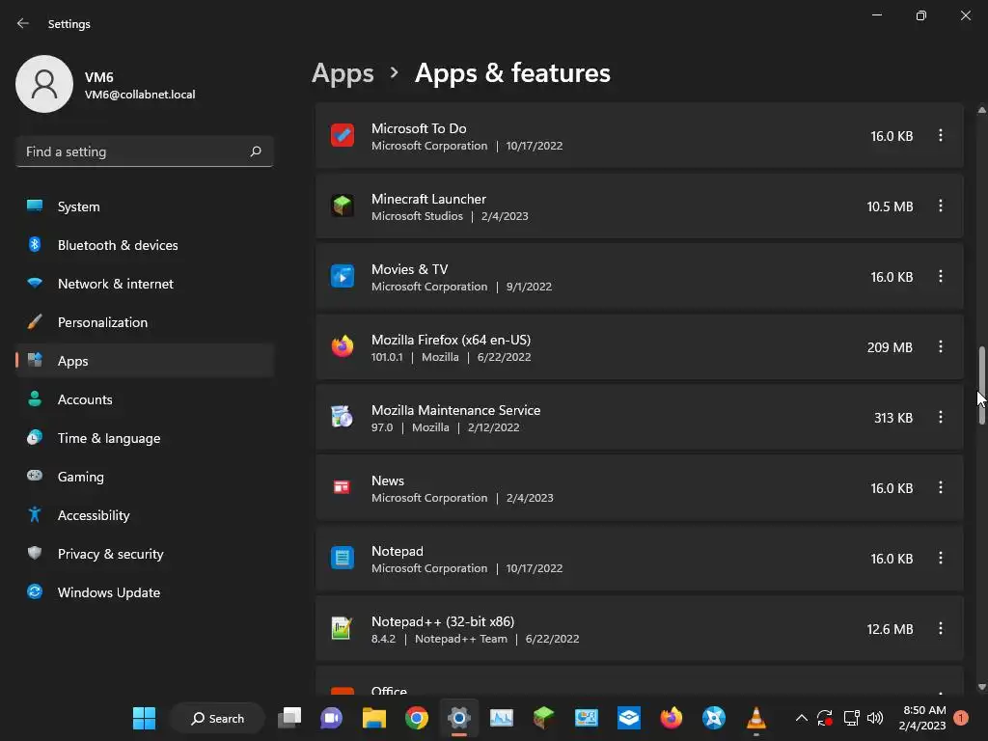This screenshot has height=741, width=988.
Task: Click the Apps breadcrumb link
Action: coord(343,73)
